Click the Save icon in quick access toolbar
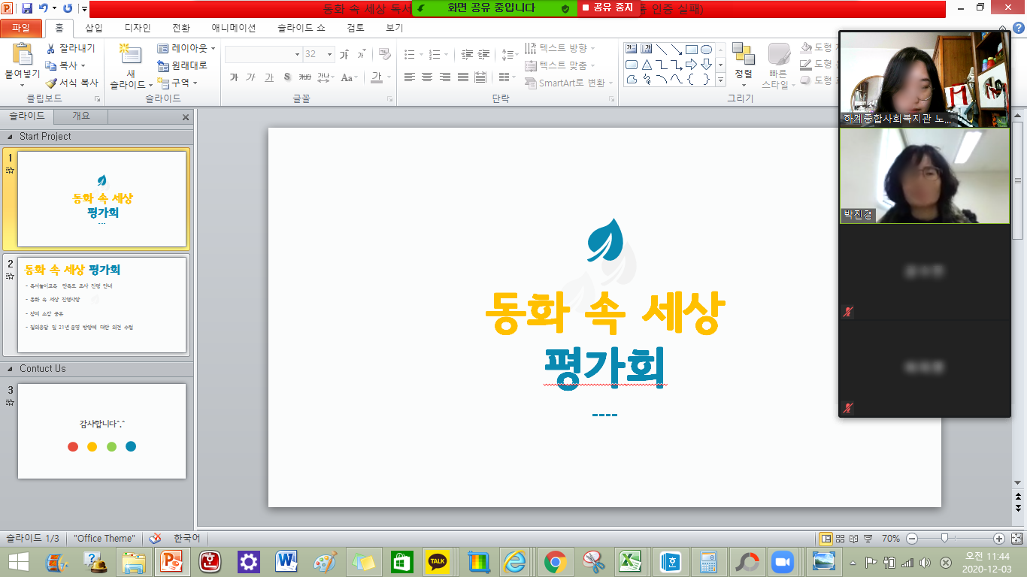Screen dimensions: 1027x577 point(27,9)
